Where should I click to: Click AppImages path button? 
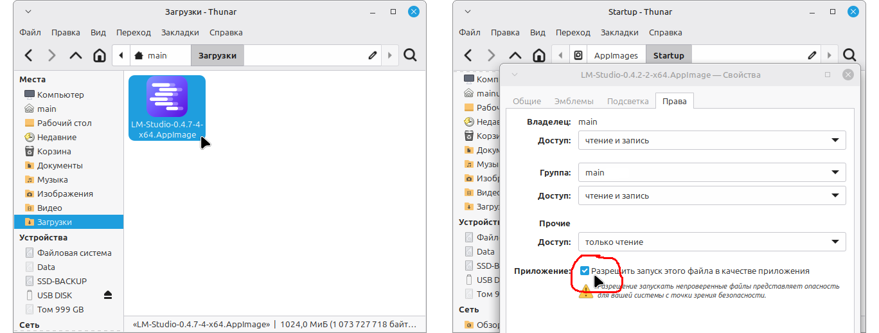616,55
